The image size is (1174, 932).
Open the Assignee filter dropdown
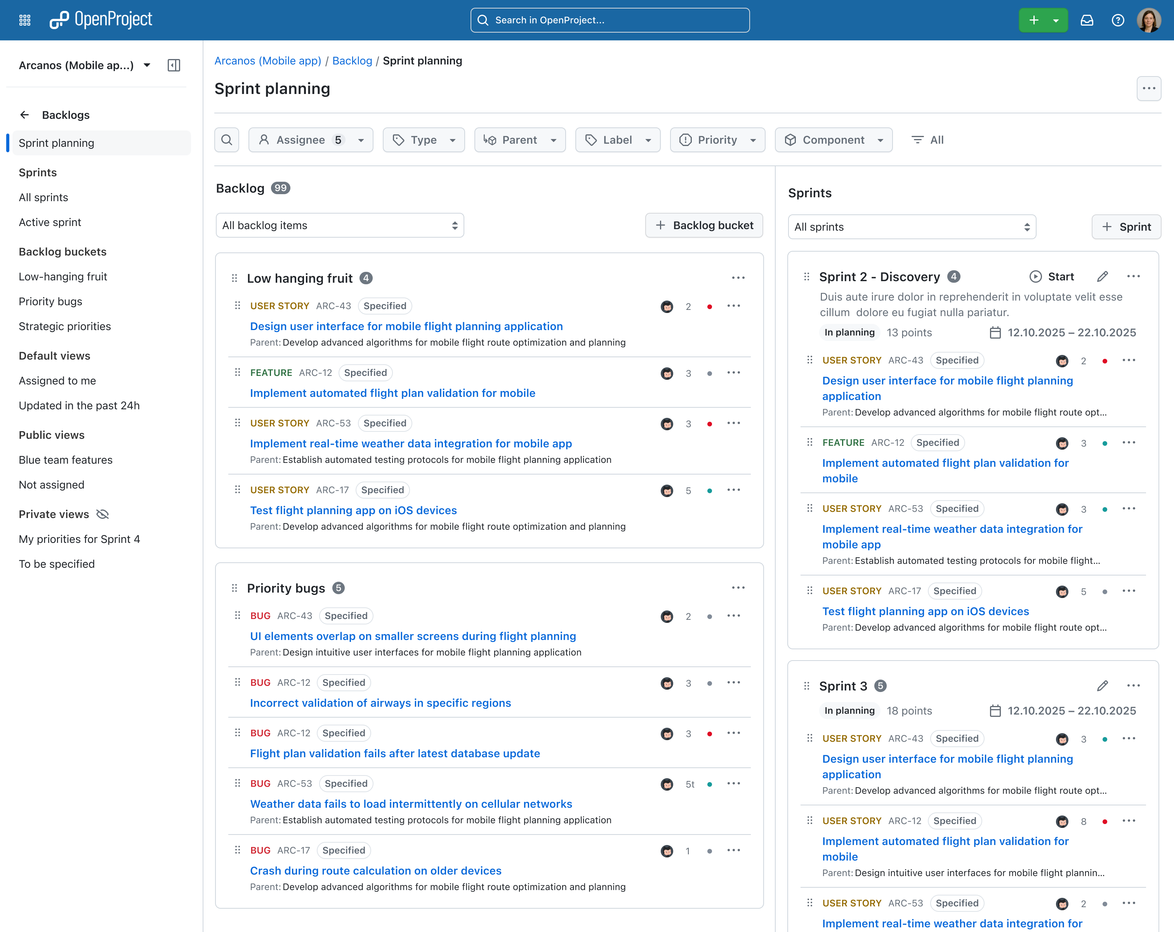pos(310,139)
